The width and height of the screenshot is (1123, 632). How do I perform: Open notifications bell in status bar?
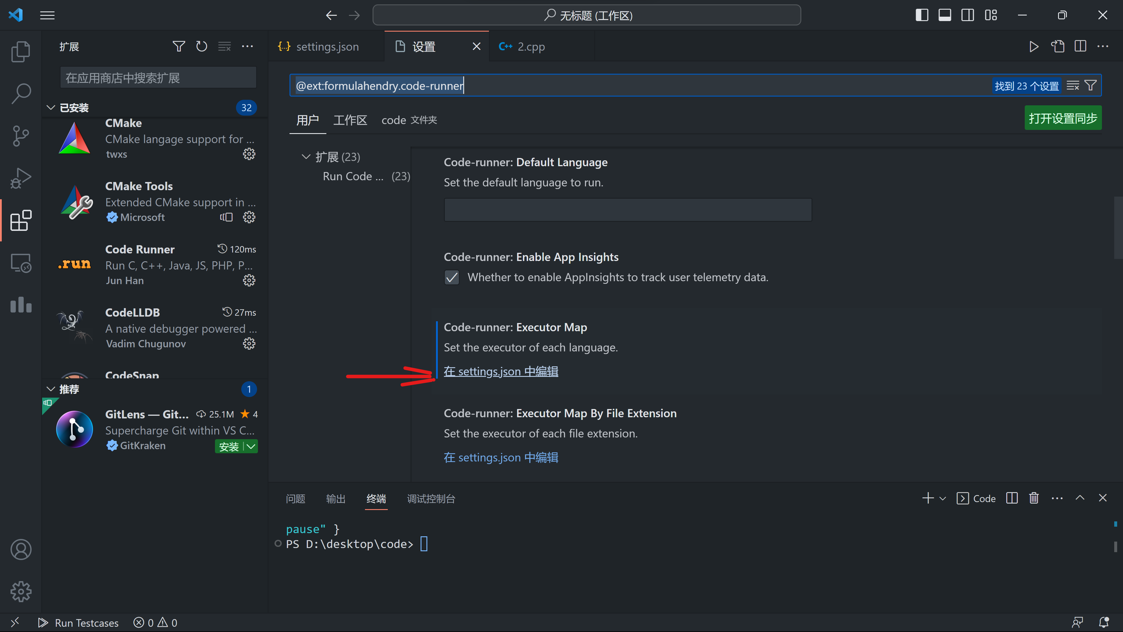[1103, 622]
